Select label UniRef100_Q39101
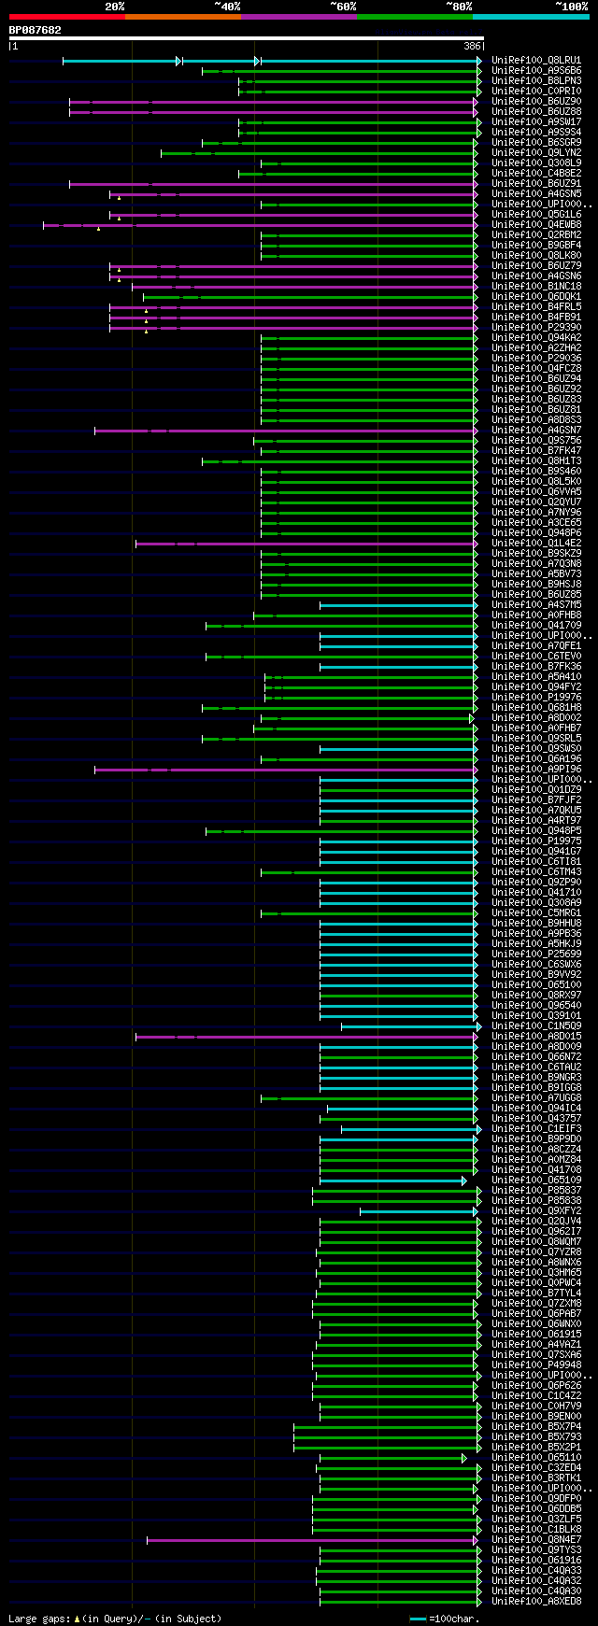 536,1016
